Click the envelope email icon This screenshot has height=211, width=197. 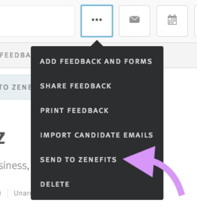pos(134,21)
